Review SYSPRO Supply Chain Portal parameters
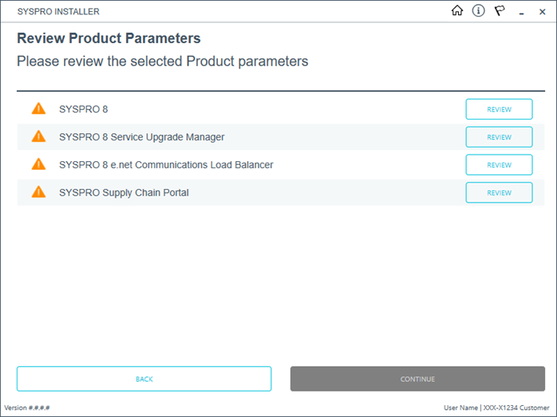Viewport: 557px width, 417px height. 499,193
